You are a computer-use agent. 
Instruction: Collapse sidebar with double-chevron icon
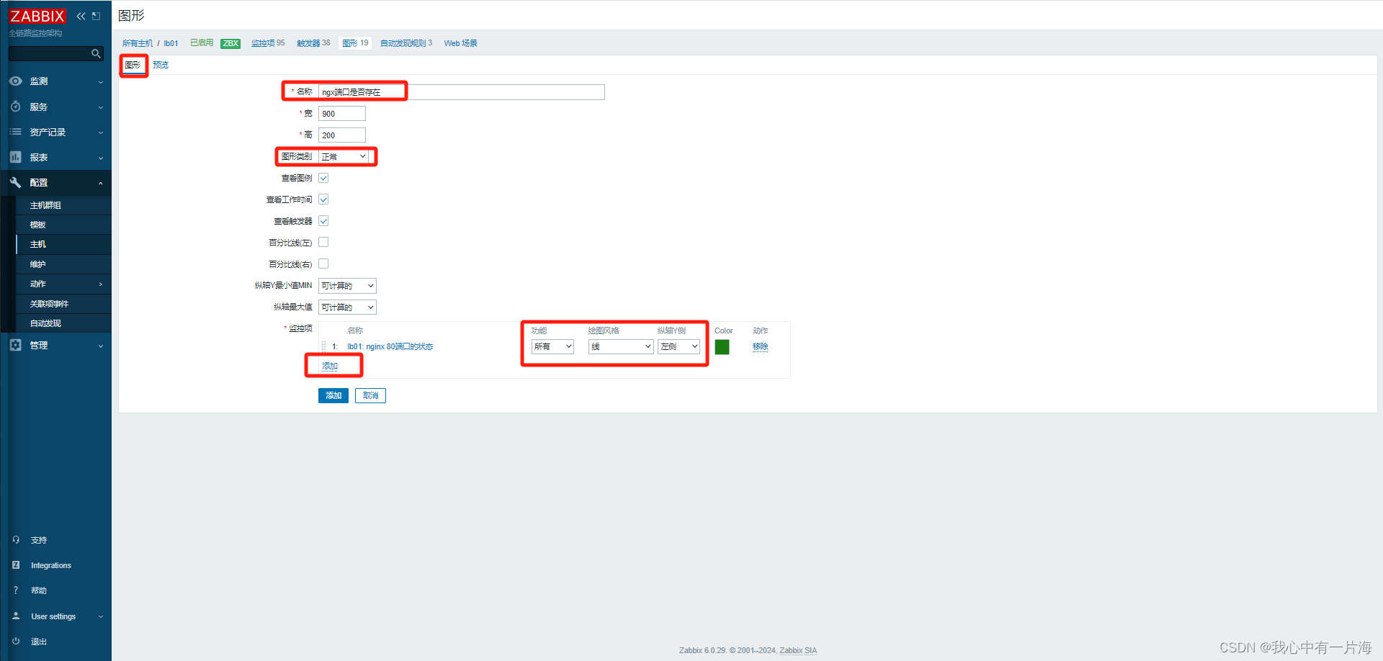pos(81,16)
